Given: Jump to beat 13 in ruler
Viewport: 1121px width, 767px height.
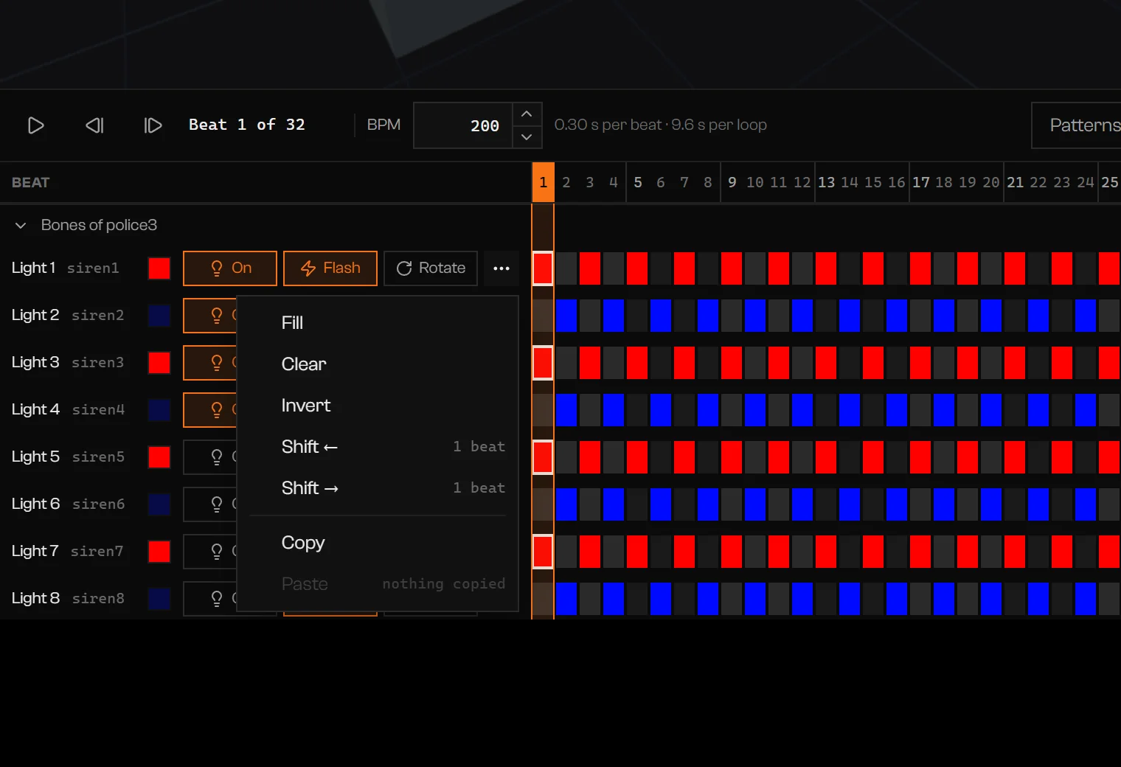Looking at the screenshot, I should [826, 183].
